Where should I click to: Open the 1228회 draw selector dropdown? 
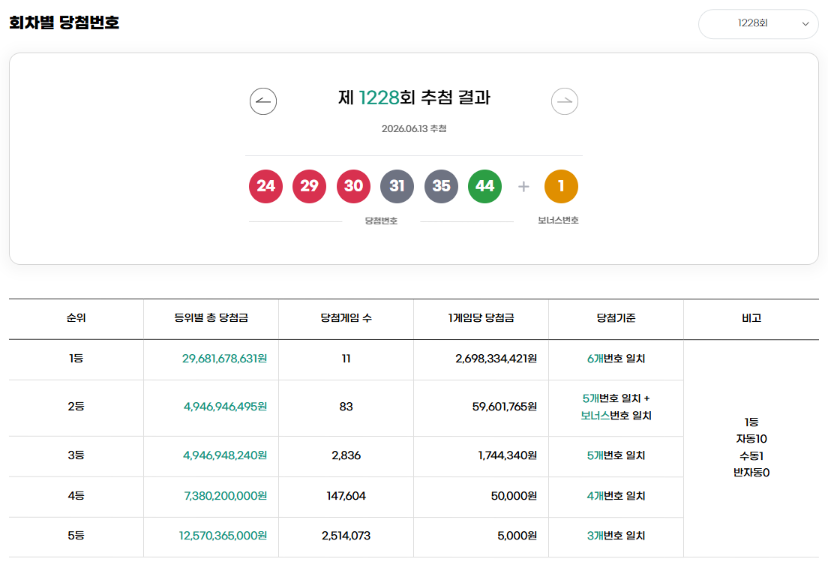(x=758, y=24)
